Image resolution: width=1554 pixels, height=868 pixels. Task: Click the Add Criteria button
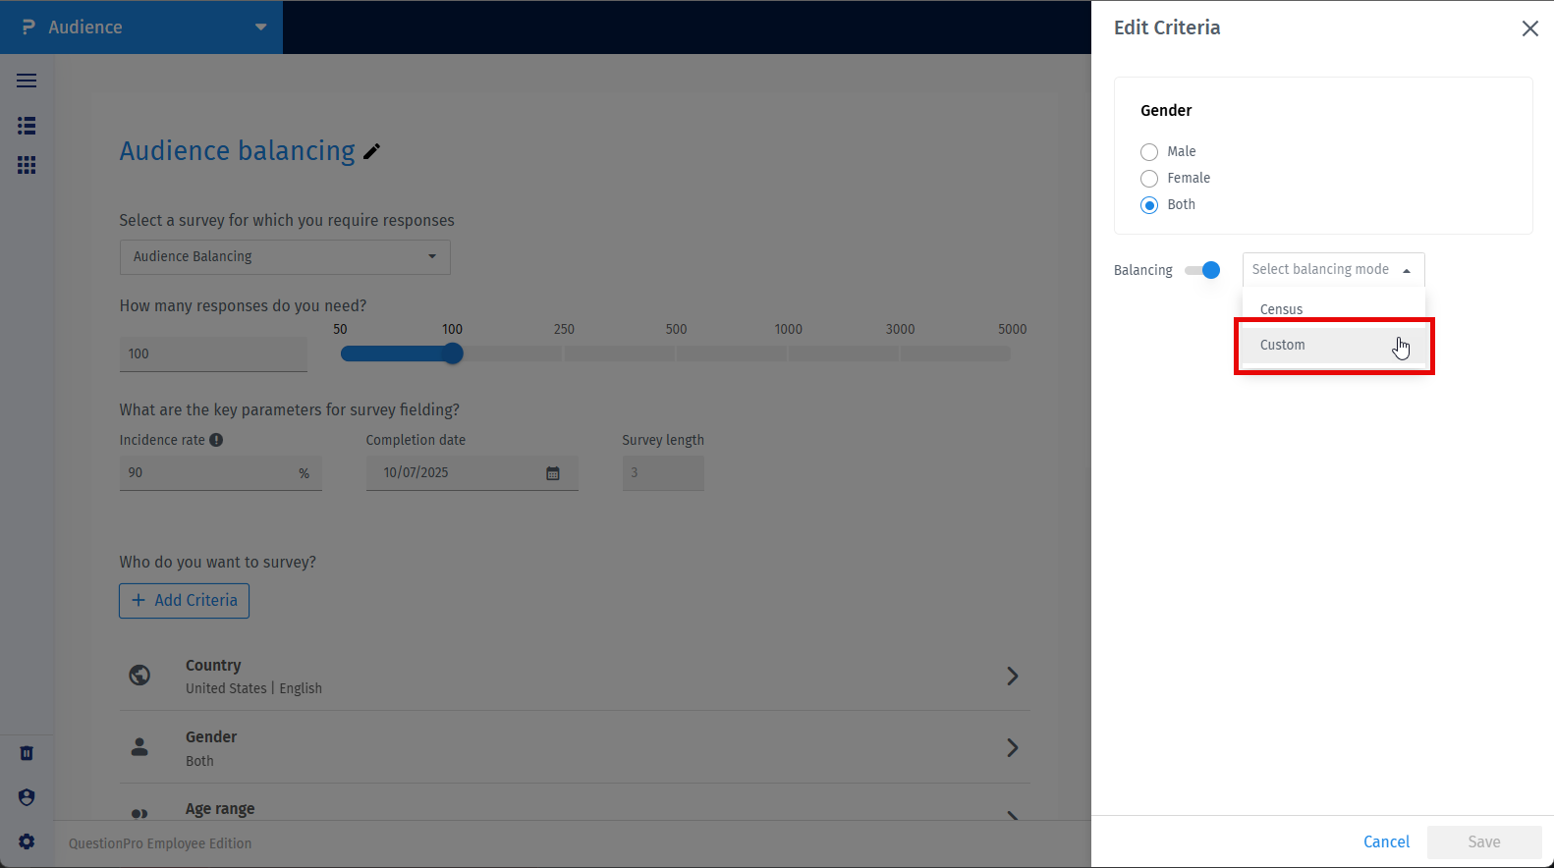click(184, 601)
